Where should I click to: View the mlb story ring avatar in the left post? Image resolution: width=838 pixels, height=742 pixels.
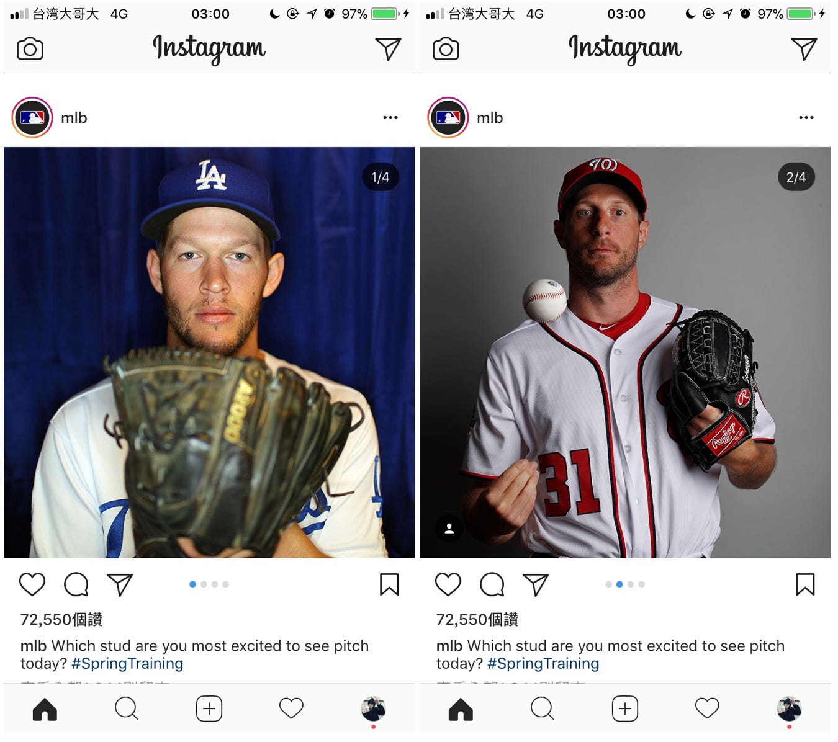click(x=32, y=117)
